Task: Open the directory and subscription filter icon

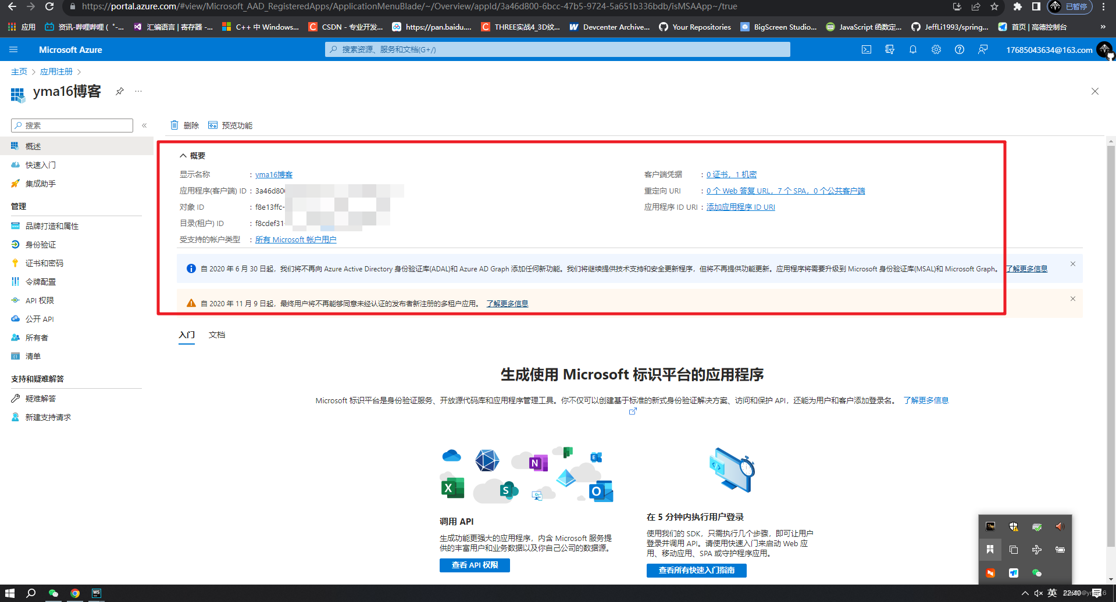Action: 890,49
